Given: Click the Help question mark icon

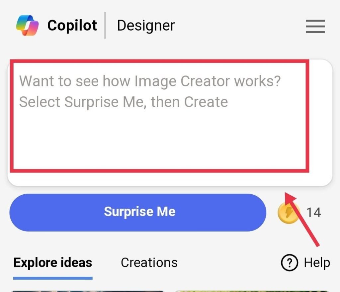Looking at the screenshot, I should click(289, 263).
